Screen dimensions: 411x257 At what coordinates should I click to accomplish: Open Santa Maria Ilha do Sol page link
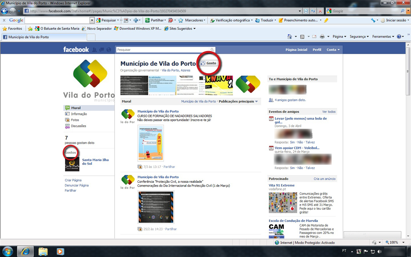[96, 161]
